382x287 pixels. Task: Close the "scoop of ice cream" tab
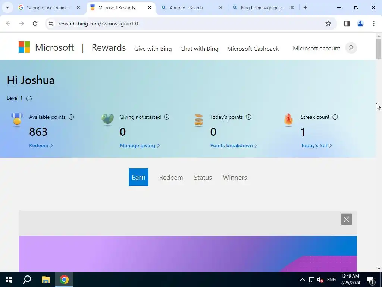tap(78, 7)
